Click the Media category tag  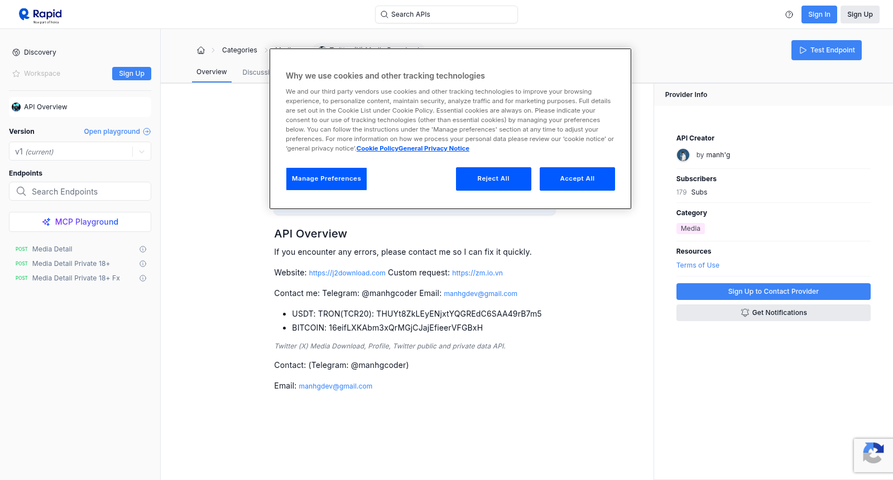point(690,229)
